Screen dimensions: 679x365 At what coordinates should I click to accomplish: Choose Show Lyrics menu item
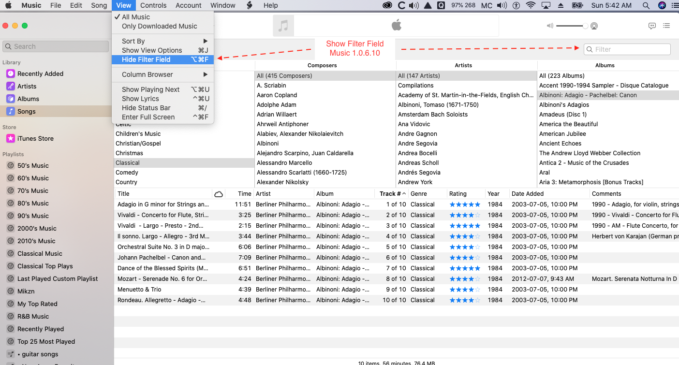click(163, 99)
